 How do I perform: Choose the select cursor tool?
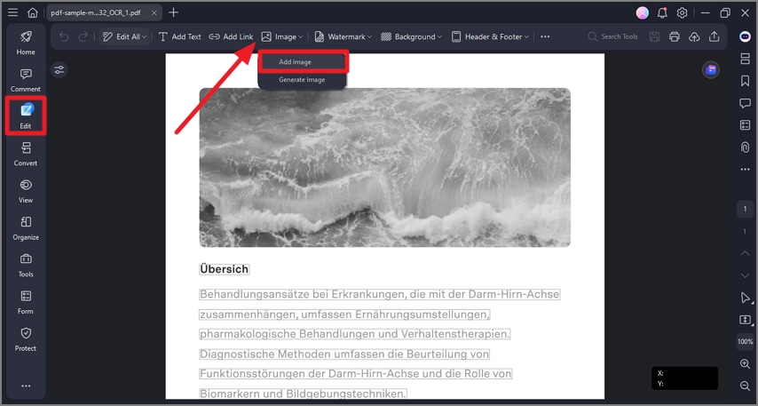tap(745, 298)
